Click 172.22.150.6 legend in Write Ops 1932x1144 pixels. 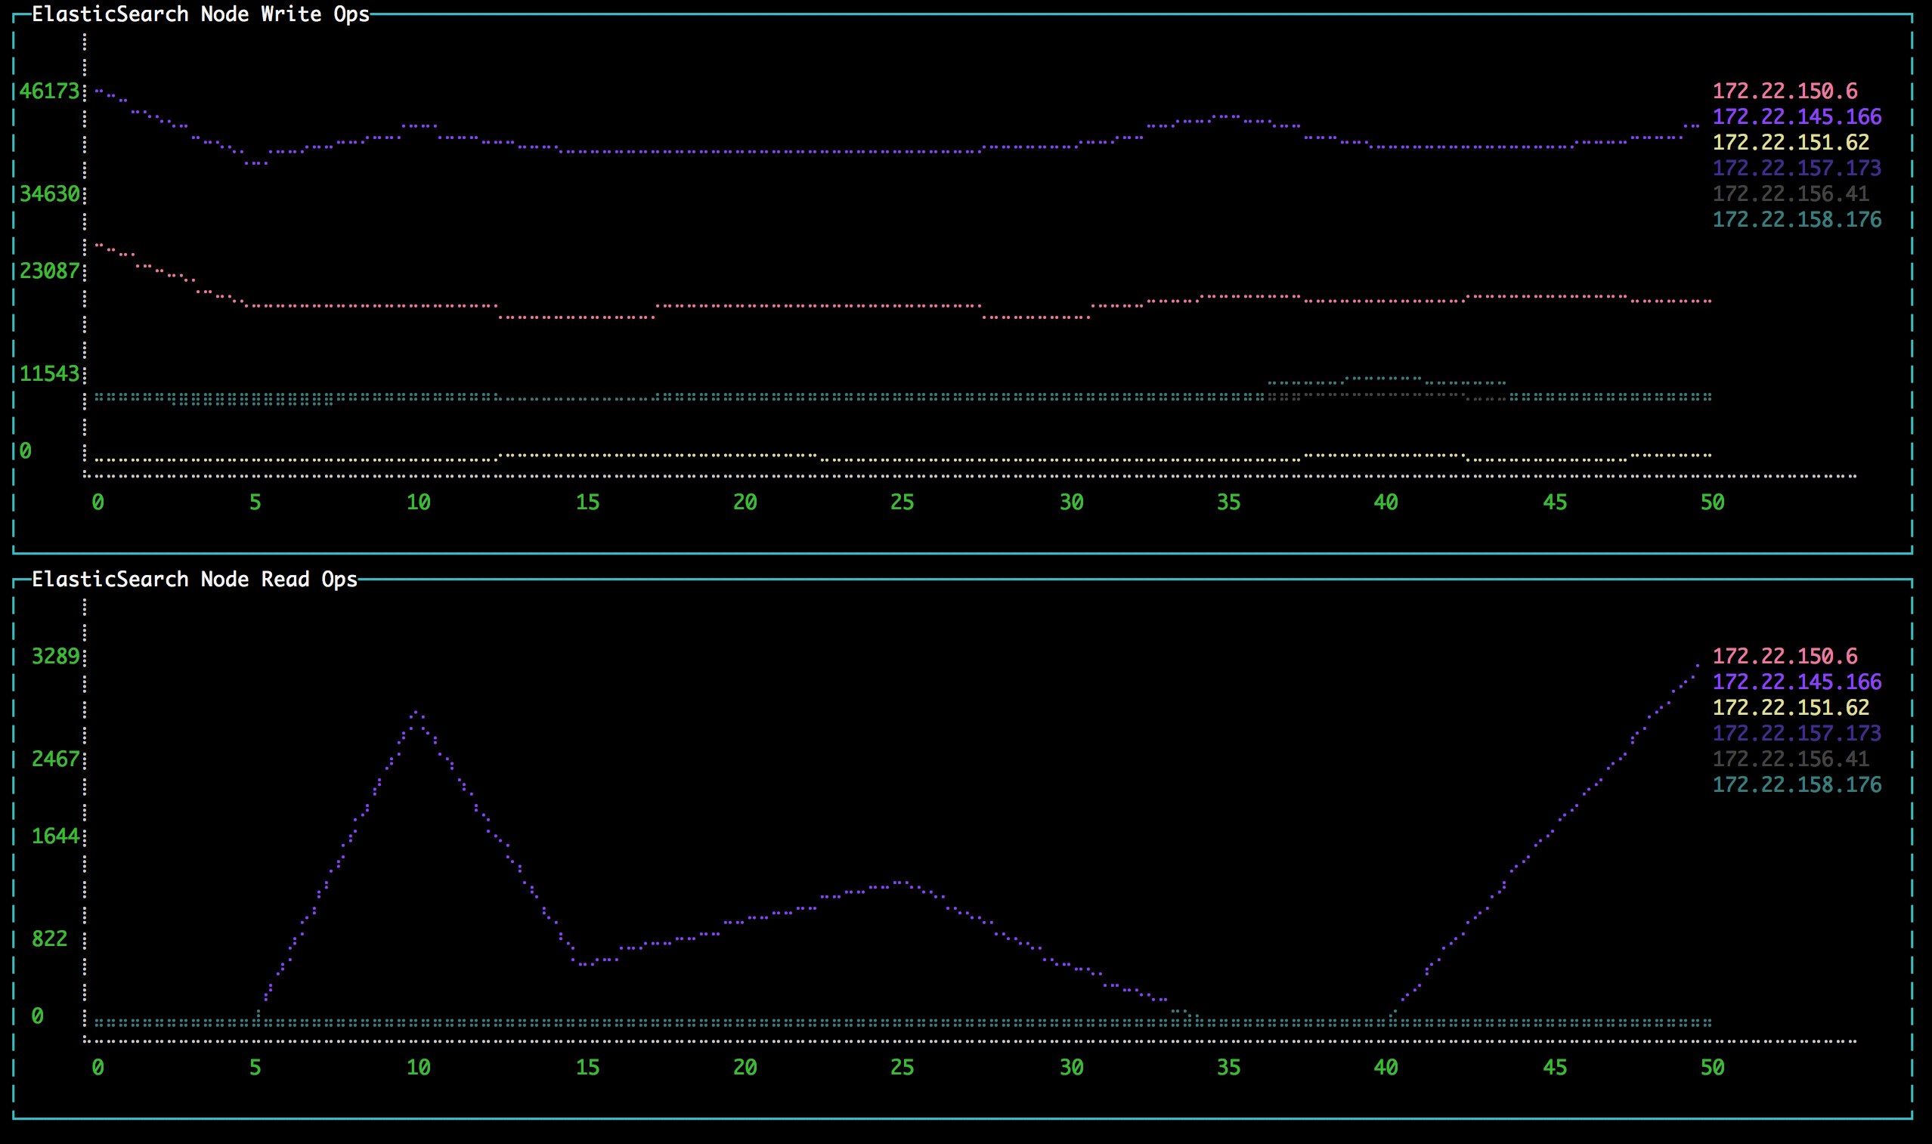(1784, 91)
